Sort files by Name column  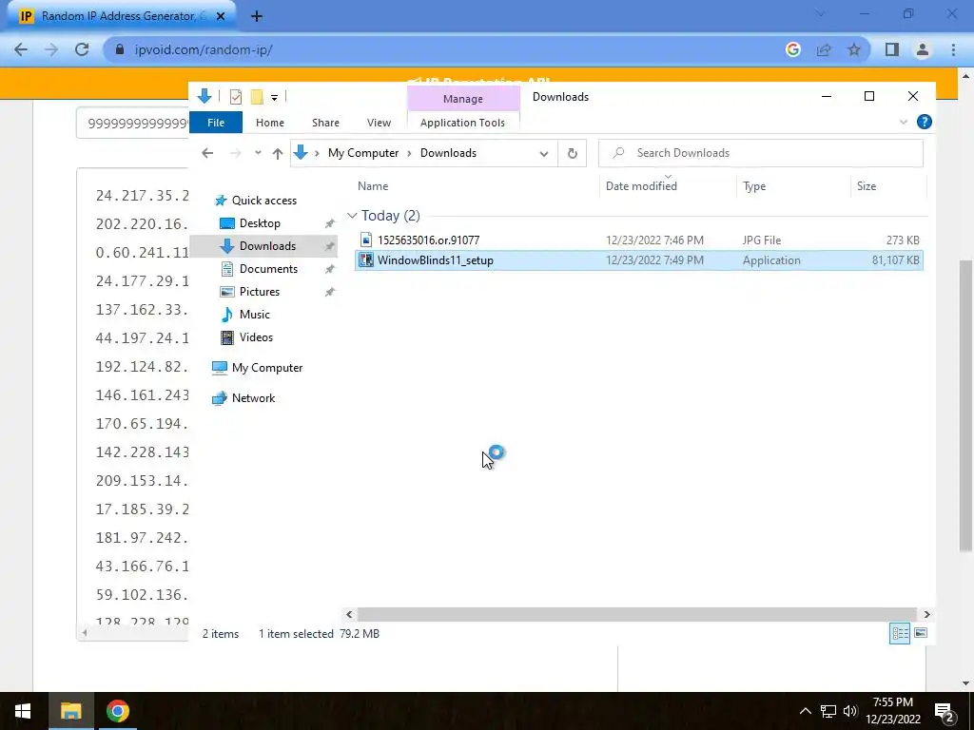373,185
